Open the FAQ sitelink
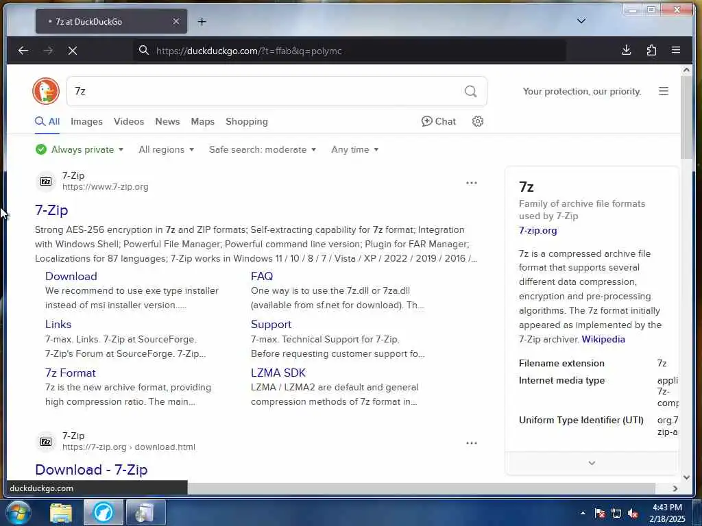This screenshot has width=702, height=526. pyautogui.click(x=262, y=276)
